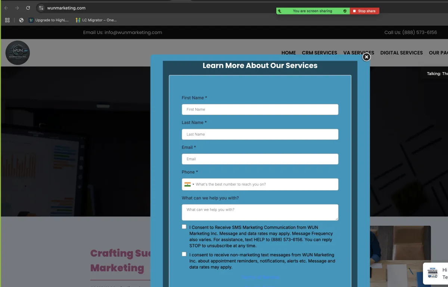This screenshot has width=448, height=287.
Task: Check the SMS marketing consent checkbox
Action: (184, 227)
